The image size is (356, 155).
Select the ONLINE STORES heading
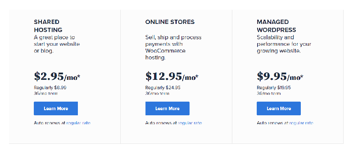point(170,22)
